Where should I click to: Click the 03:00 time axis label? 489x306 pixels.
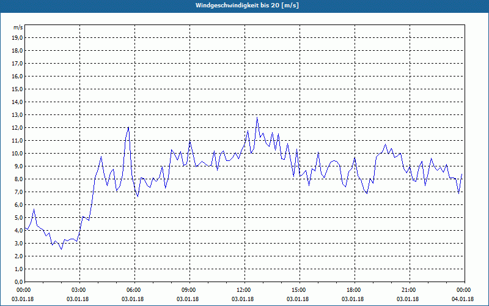pos(79,290)
